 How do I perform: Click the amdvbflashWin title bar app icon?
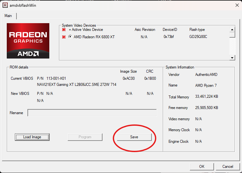click(5, 5)
